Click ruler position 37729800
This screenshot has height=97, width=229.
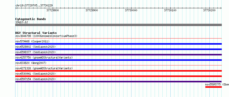pyautogui.click(x=52, y=10)
